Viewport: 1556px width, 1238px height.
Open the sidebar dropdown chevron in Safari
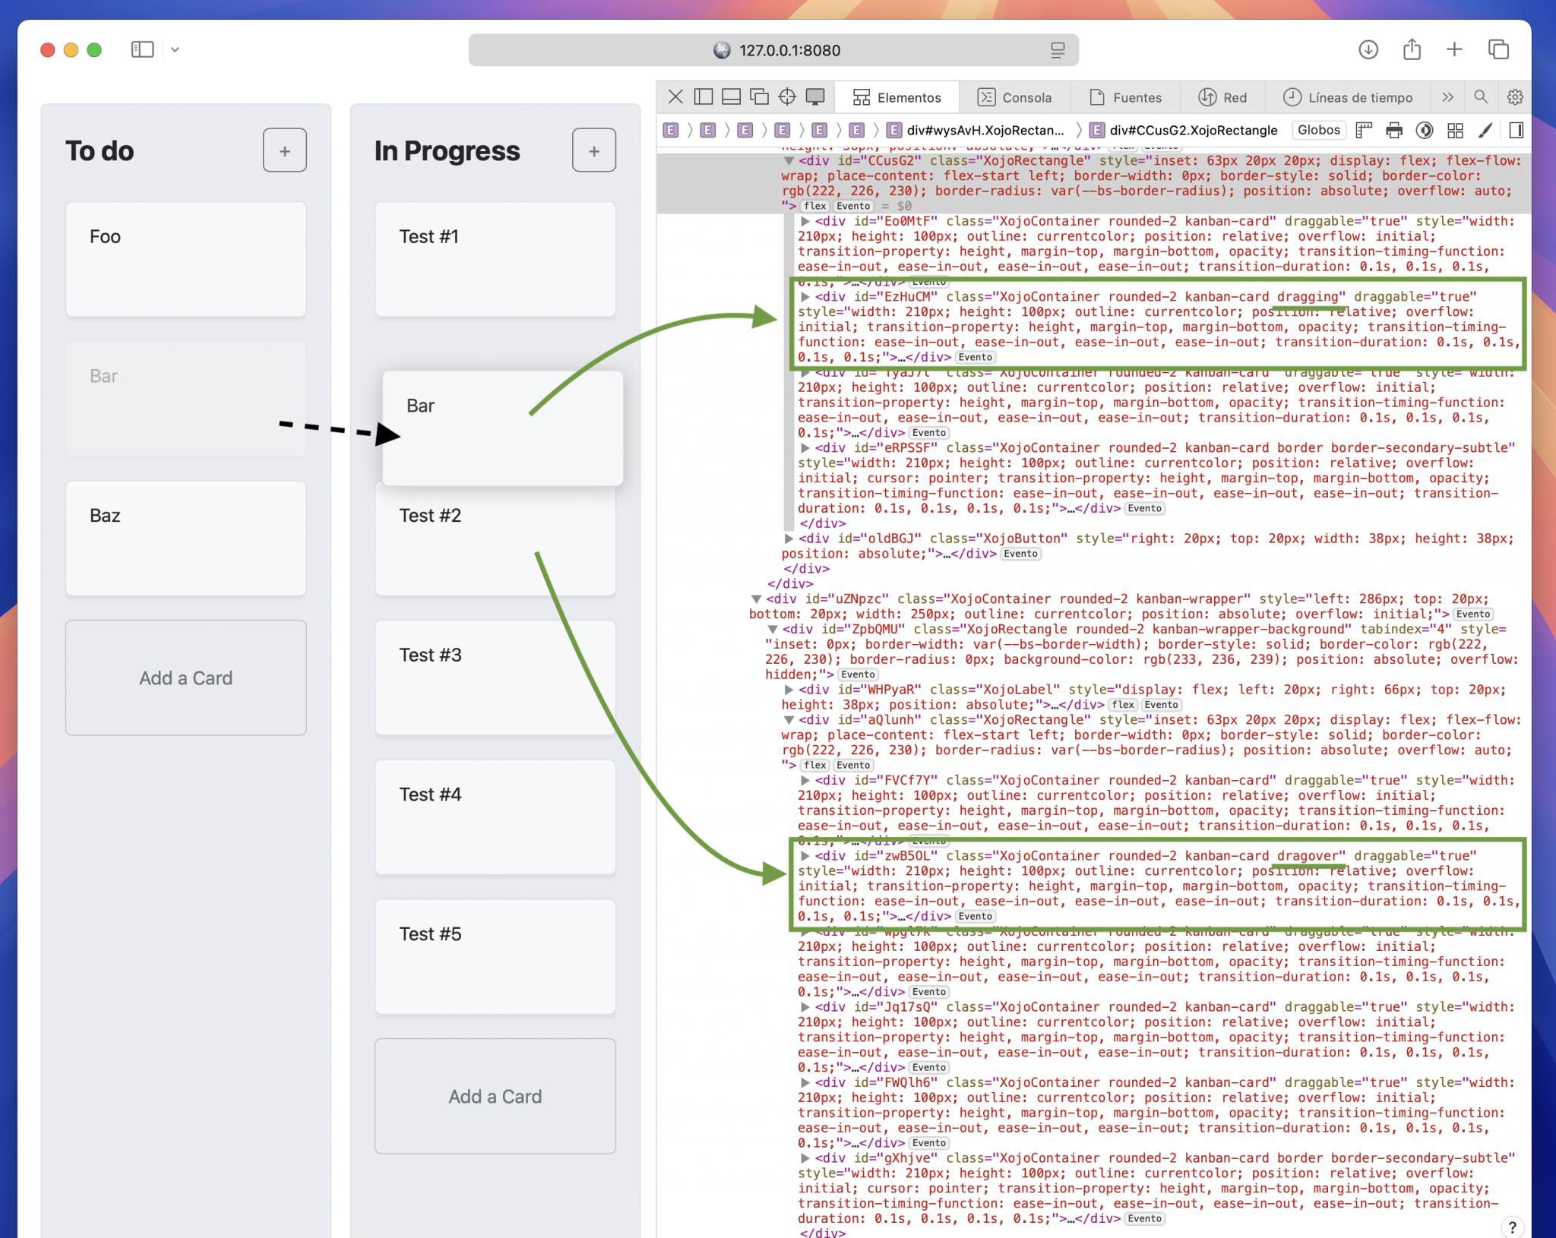click(x=175, y=49)
